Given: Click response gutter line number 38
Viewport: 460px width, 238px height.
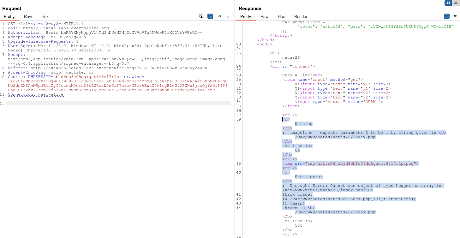Looking at the screenshot, I should (239, 119).
